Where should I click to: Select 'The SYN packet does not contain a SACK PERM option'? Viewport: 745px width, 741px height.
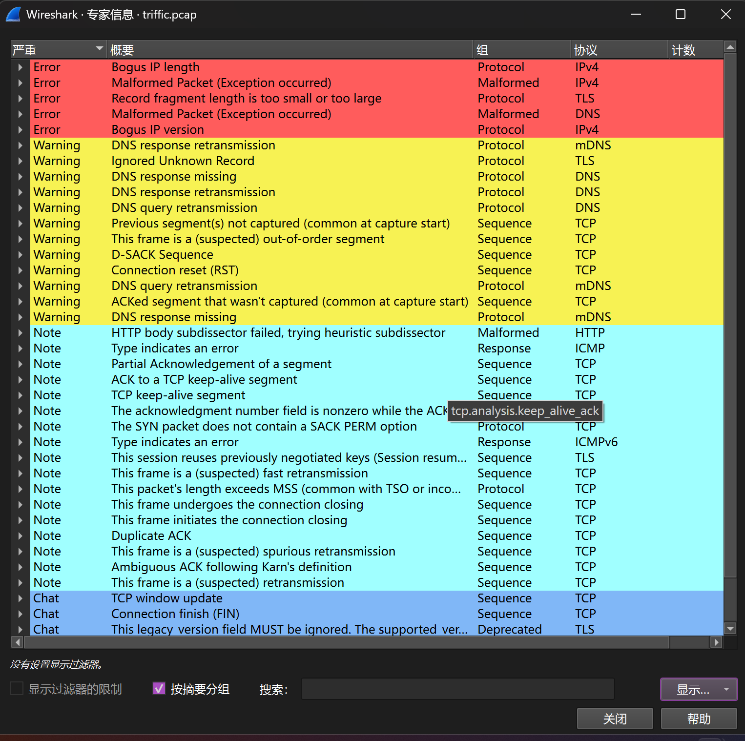click(264, 427)
